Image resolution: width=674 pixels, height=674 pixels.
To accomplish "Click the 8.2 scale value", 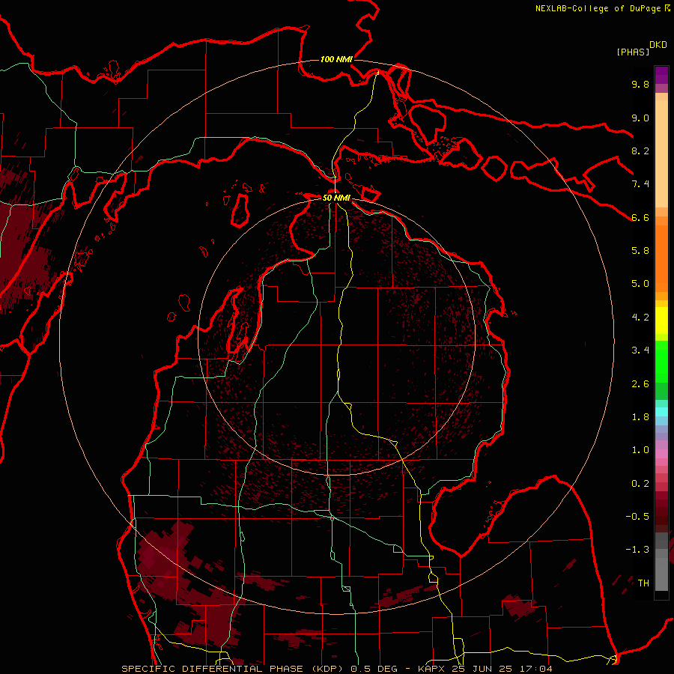I will pos(640,151).
